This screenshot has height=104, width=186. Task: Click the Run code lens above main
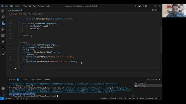(x=20, y=43)
